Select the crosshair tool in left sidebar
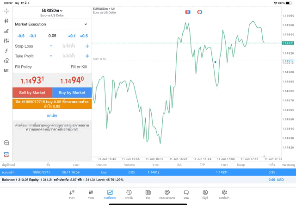Viewport: 296px width, 207px height. click(6, 11)
